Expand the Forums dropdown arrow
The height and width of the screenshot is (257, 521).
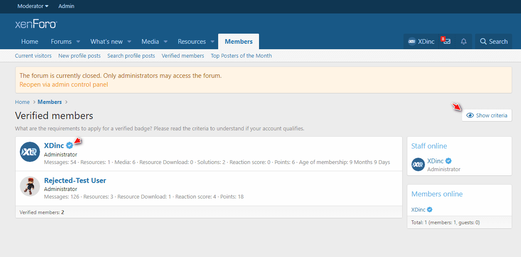pos(78,42)
